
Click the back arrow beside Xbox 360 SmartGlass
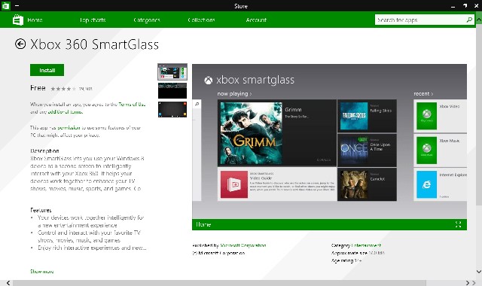20,44
